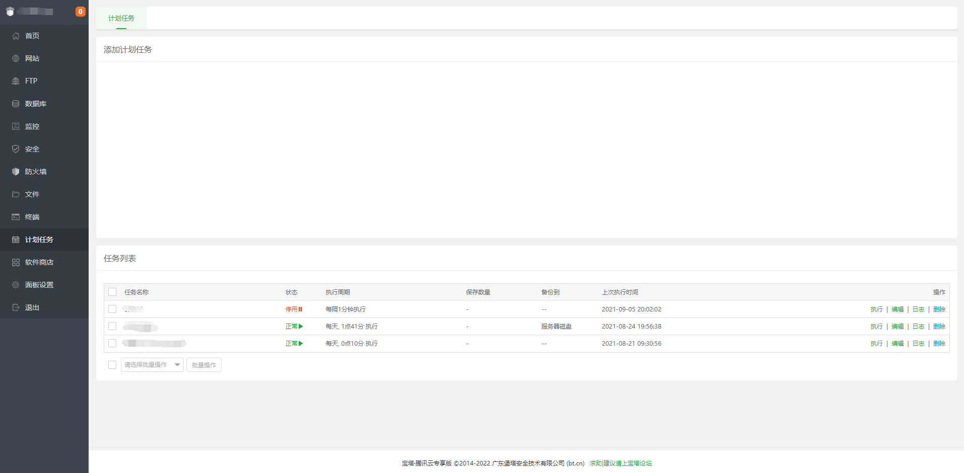Click 删除 for the 每天 1点41分 task

point(939,327)
